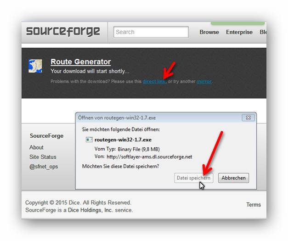Click the SourceForge logo in the header
The image size is (288, 241).
click(x=63, y=31)
